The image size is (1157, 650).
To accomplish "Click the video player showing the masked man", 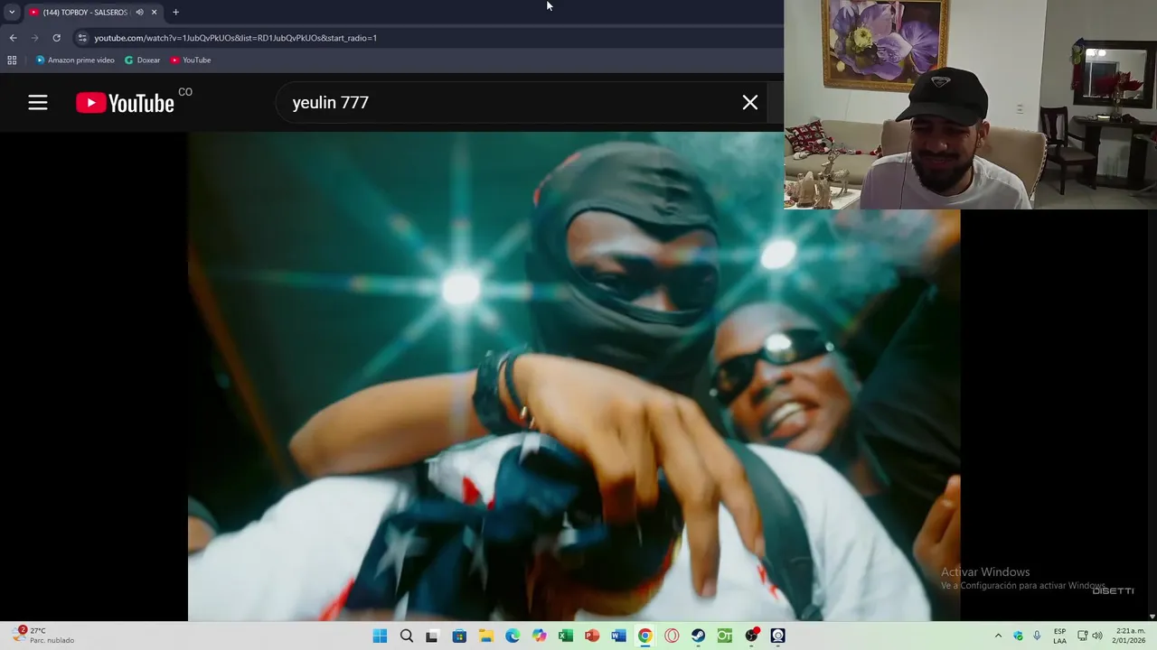I will coord(574,376).
